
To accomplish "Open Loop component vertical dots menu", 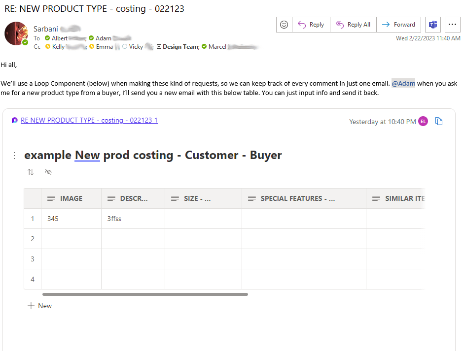I will pyautogui.click(x=14, y=156).
